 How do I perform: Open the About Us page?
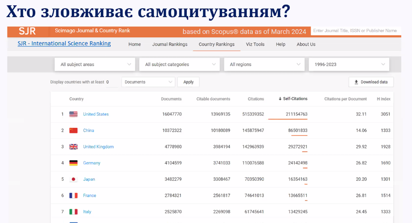[306, 45]
